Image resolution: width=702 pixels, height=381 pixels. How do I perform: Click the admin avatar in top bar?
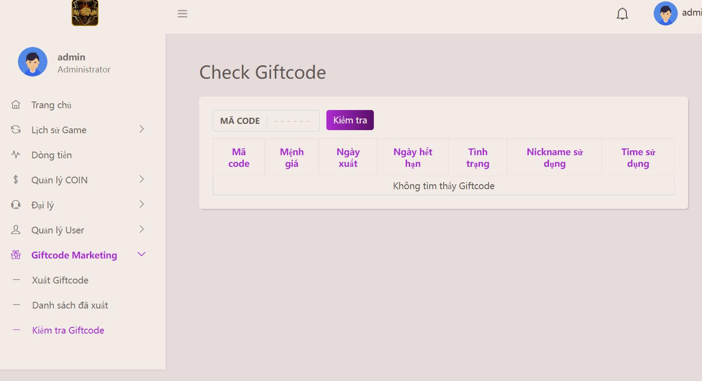[665, 13]
